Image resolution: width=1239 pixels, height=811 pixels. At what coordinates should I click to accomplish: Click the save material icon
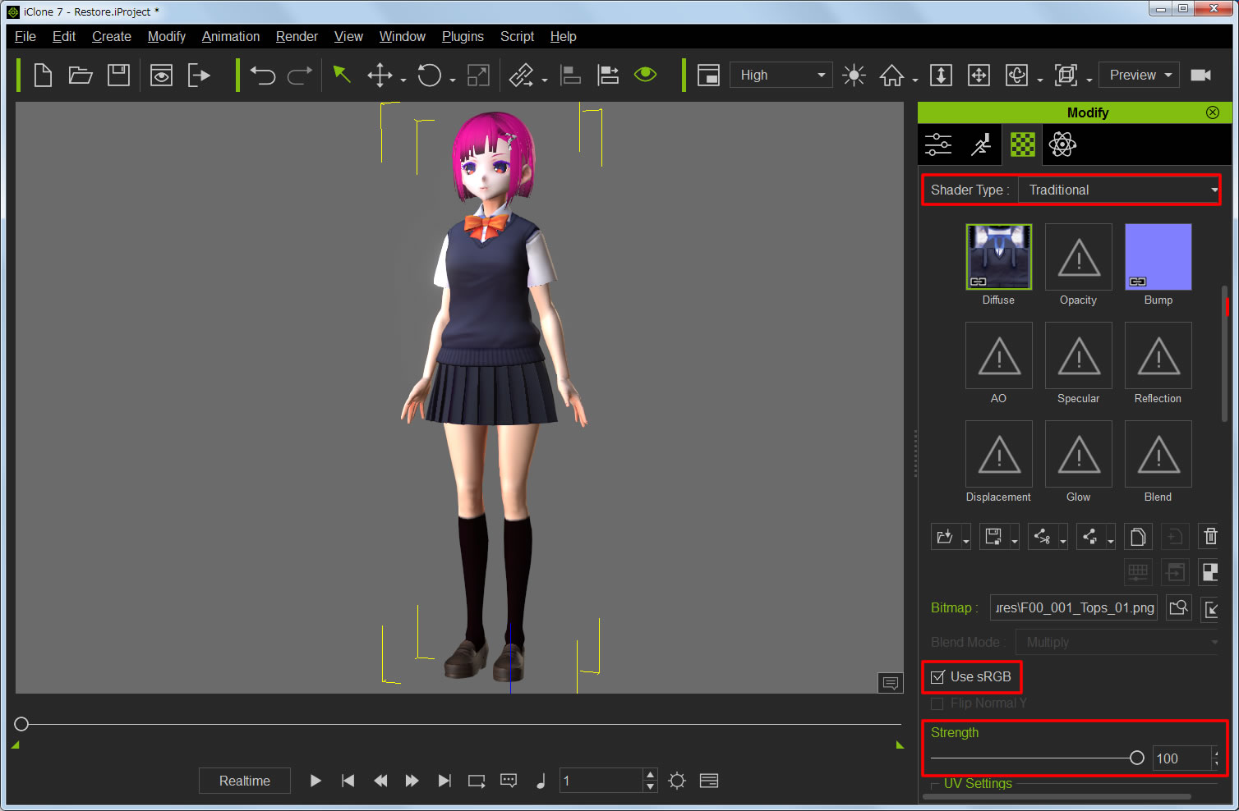pyautogui.click(x=994, y=537)
